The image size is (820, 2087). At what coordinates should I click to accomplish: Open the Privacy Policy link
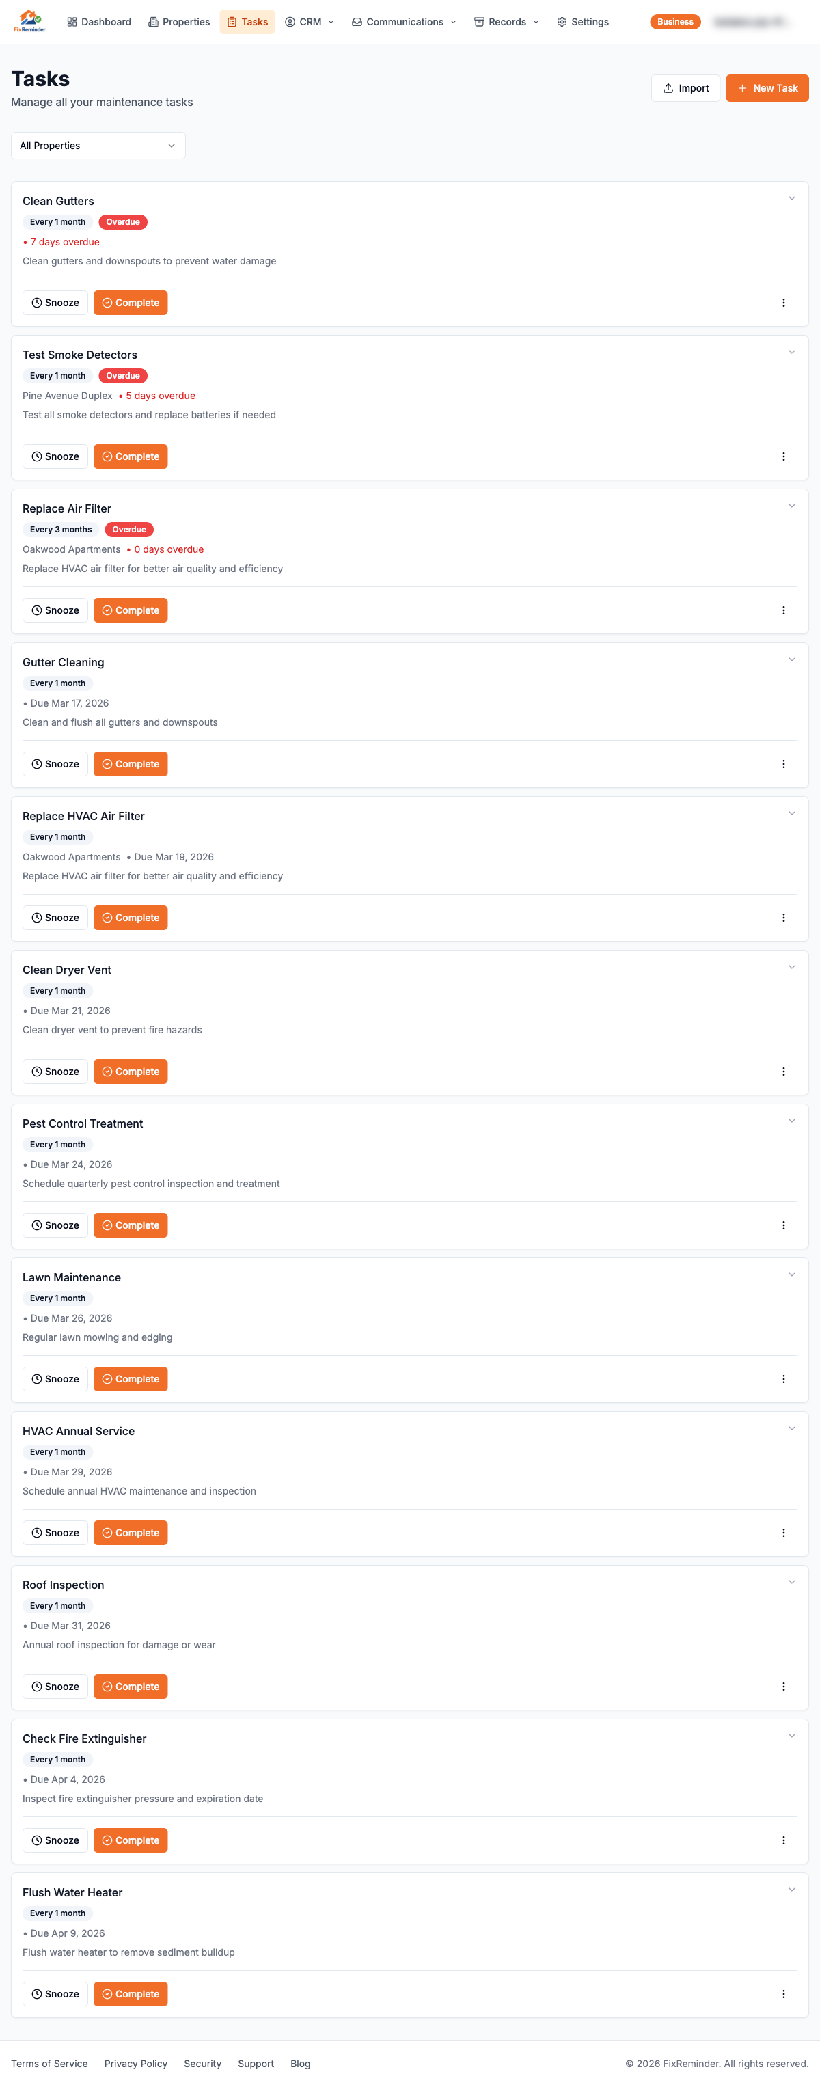point(135,2064)
